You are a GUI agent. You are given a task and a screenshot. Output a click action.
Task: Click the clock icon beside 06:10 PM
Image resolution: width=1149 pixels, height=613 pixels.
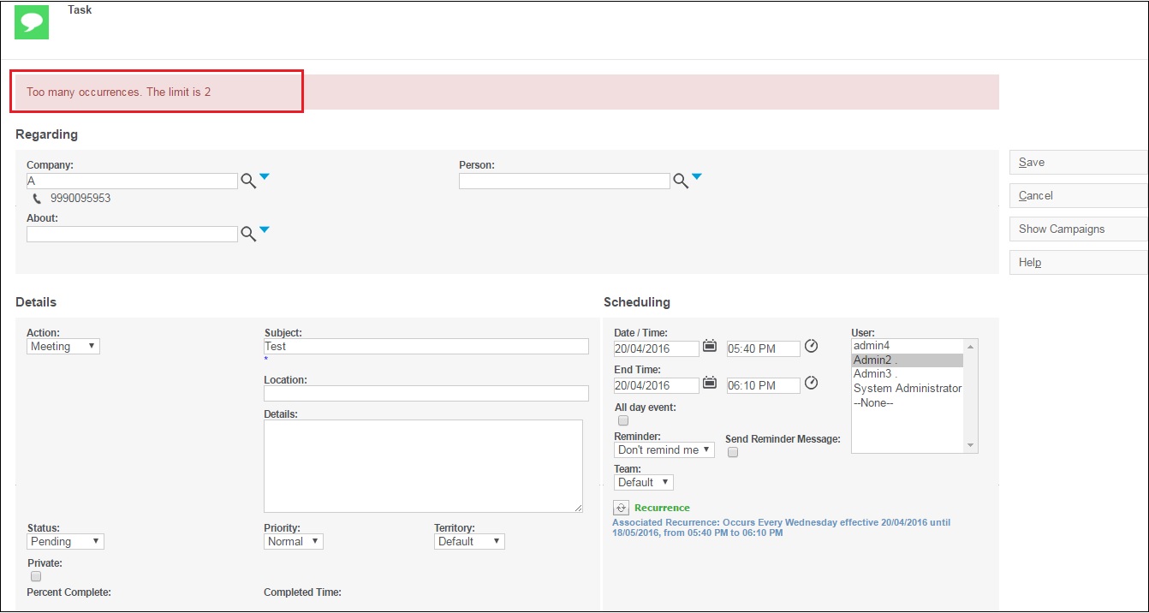tap(812, 384)
